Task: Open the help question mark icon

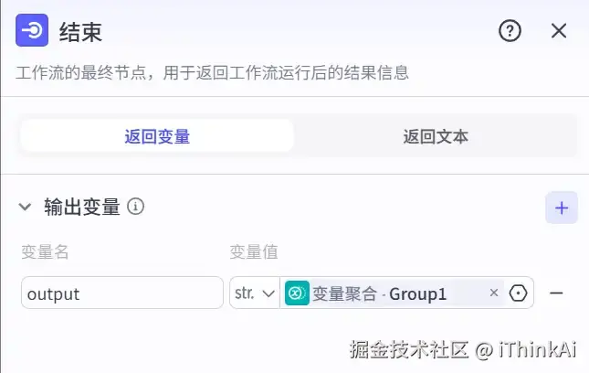Action: point(510,31)
